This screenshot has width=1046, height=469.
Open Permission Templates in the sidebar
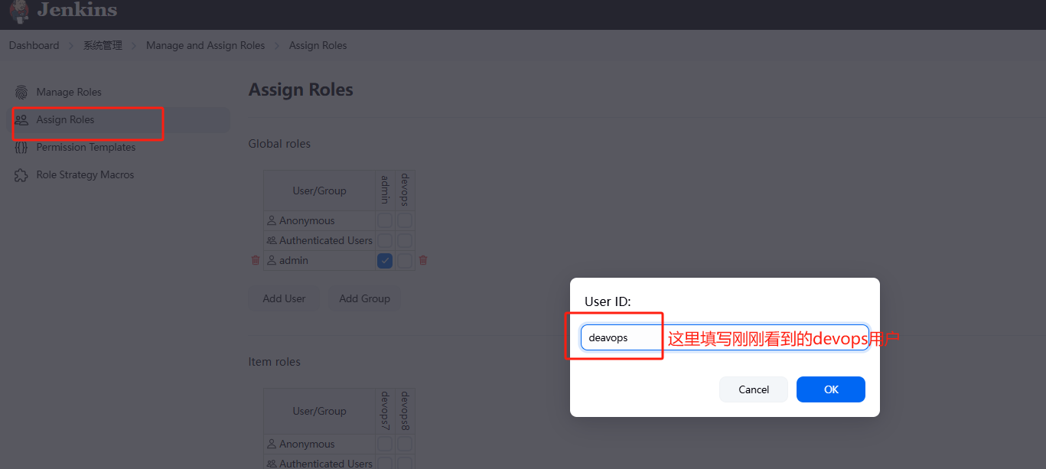(x=119, y=147)
